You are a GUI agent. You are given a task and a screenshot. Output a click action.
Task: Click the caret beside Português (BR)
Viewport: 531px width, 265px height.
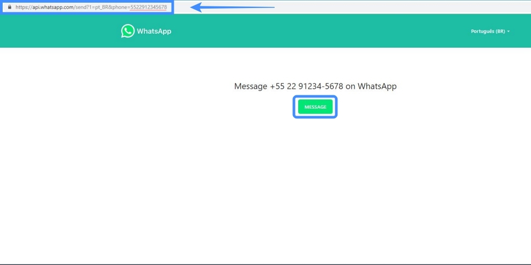pyautogui.click(x=508, y=31)
